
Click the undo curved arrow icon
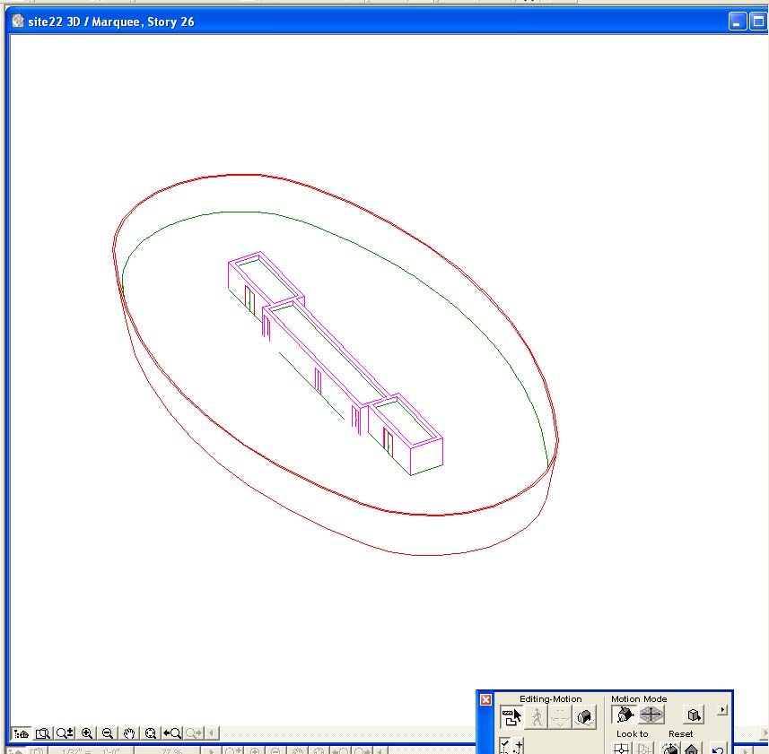[718, 748]
